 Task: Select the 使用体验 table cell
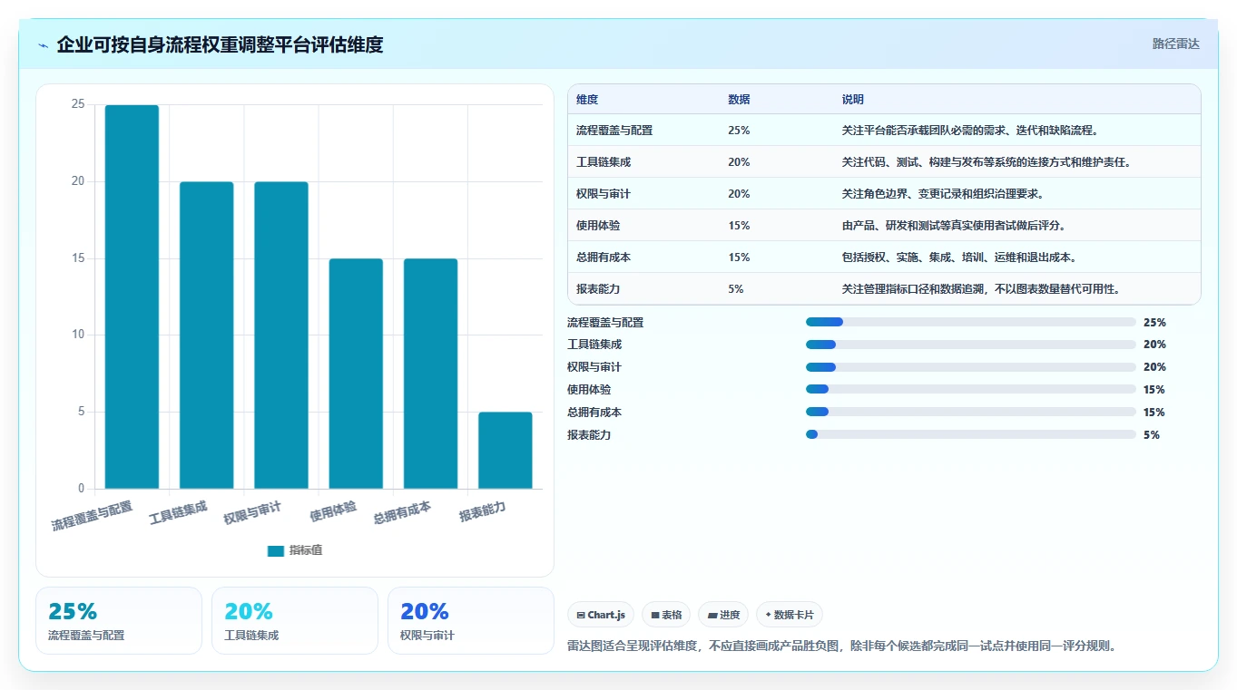pos(598,226)
